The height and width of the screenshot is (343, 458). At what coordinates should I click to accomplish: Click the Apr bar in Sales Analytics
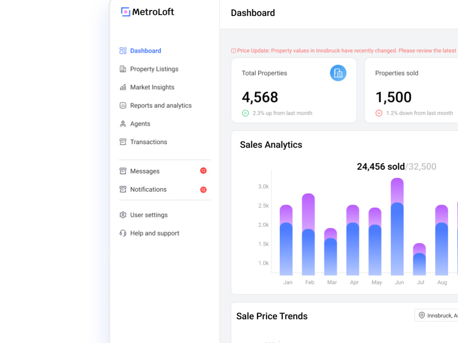tap(353, 240)
